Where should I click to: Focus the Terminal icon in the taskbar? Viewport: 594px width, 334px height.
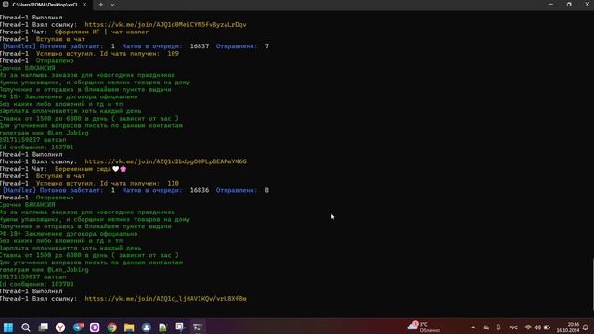pos(198,328)
